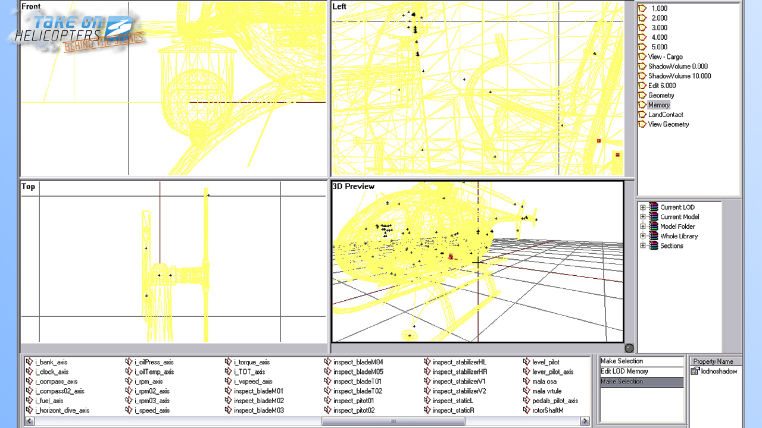Select the i_fuel_axis named selection

coord(49,401)
